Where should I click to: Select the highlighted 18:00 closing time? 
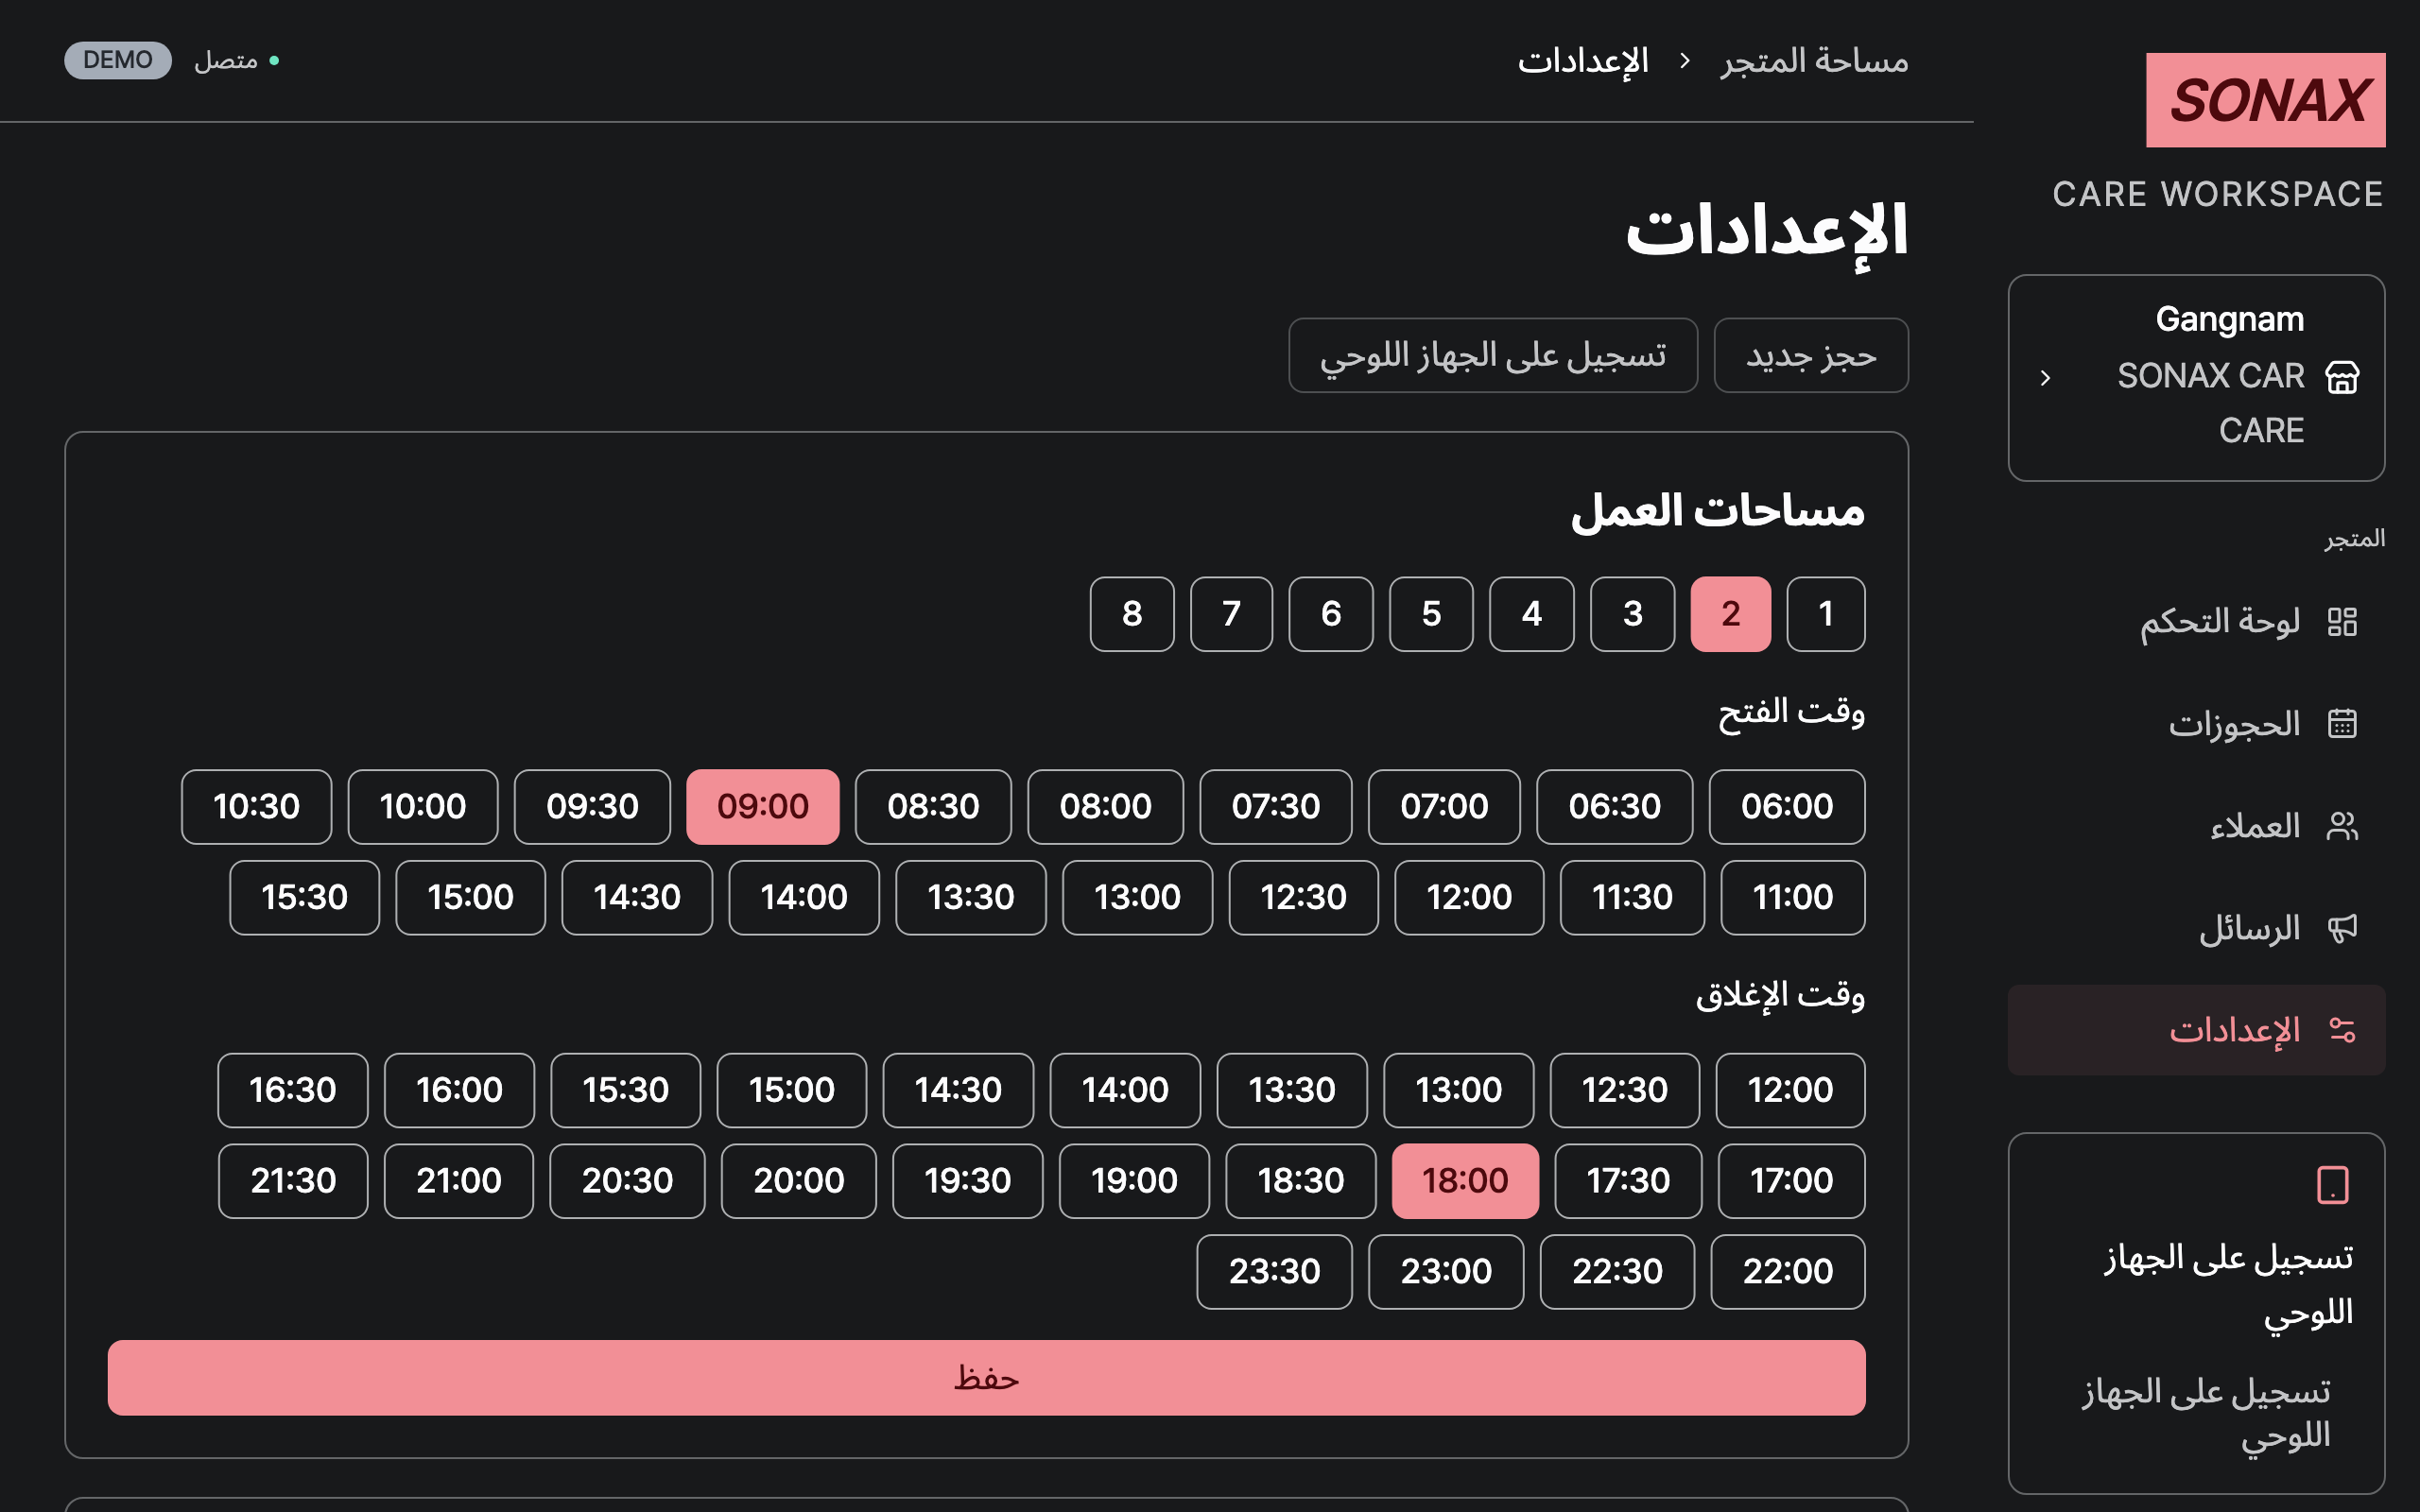click(1465, 1181)
